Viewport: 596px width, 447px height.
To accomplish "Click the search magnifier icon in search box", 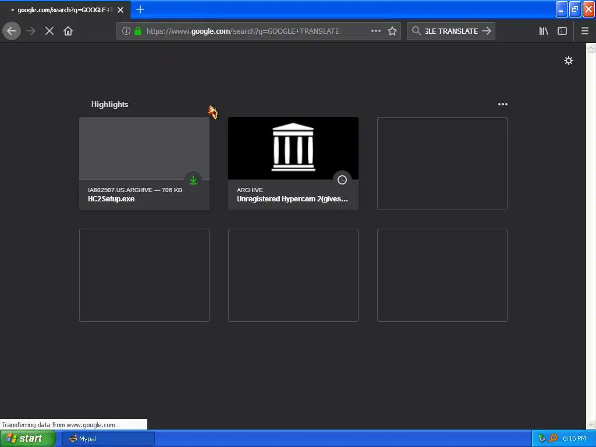I will tap(417, 31).
